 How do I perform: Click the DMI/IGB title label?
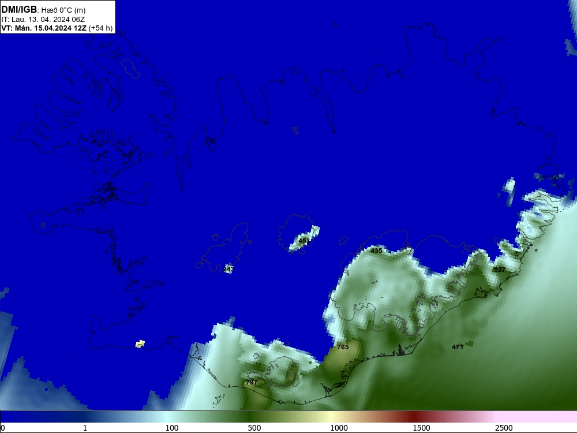pyautogui.click(x=19, y=10)
